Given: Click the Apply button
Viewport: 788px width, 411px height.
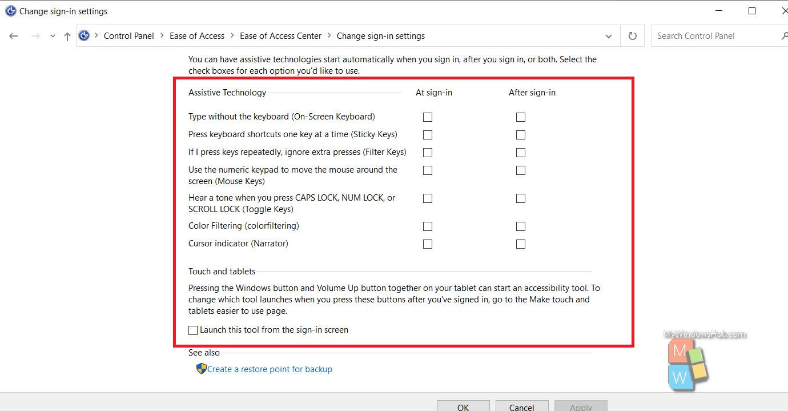Looking at the screenshot, I should point(581,405).
